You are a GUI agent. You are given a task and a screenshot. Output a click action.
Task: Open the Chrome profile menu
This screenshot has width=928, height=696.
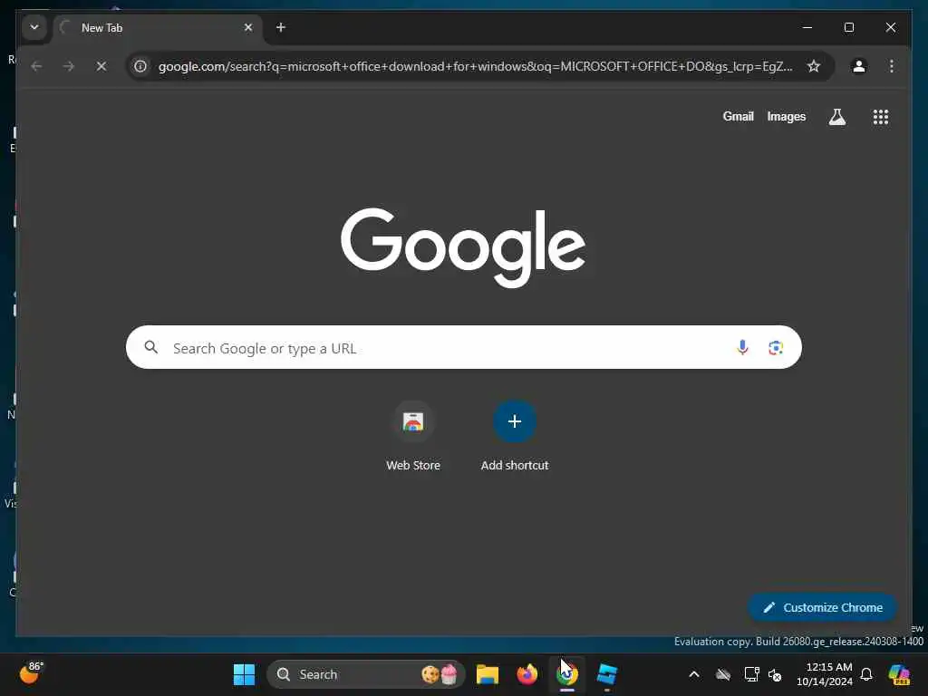point(859,66)
